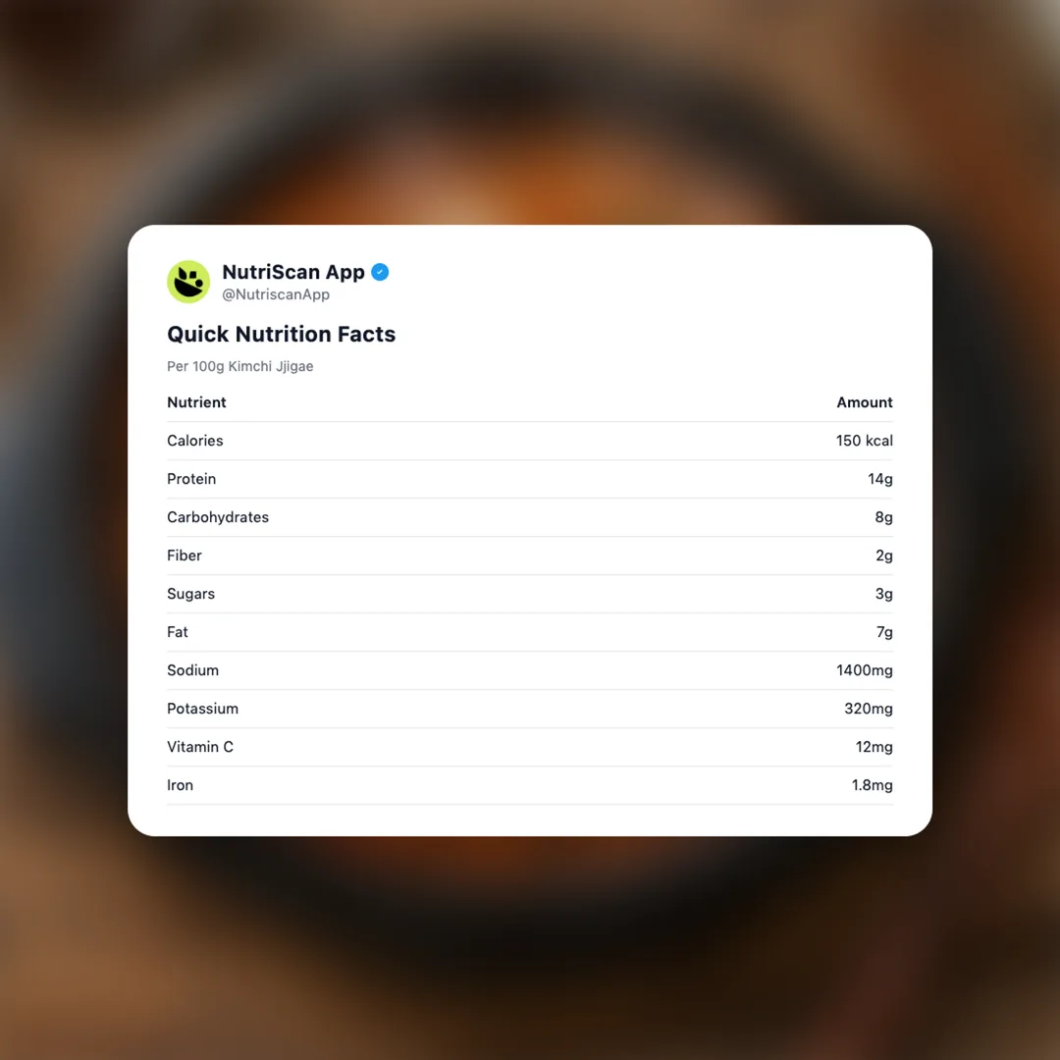Select the Fiber row label
The width and height of the screenshot is (1060, 1060).
[x=185, y=556]
